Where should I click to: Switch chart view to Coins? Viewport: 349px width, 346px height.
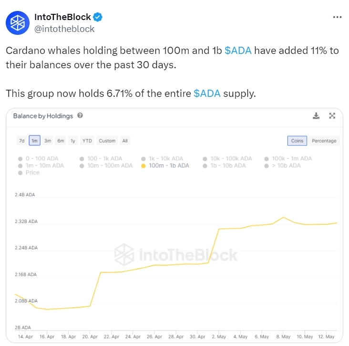(x=297, y=141)
